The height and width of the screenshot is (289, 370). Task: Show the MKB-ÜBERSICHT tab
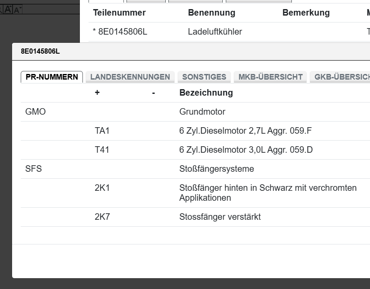coord(270,77)
